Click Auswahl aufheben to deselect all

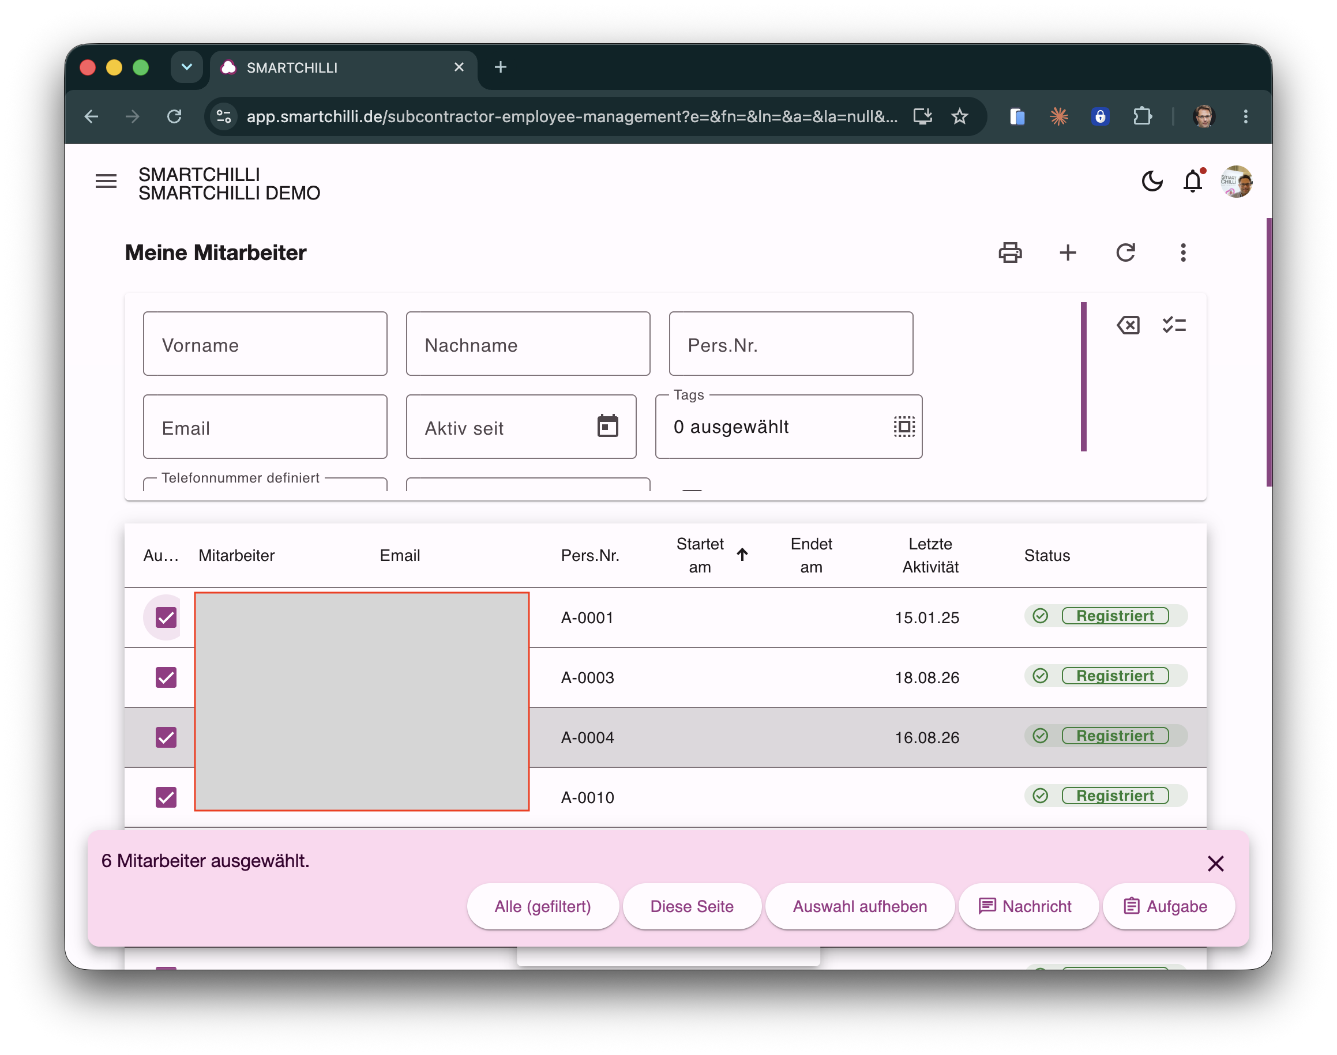point(859,906)
